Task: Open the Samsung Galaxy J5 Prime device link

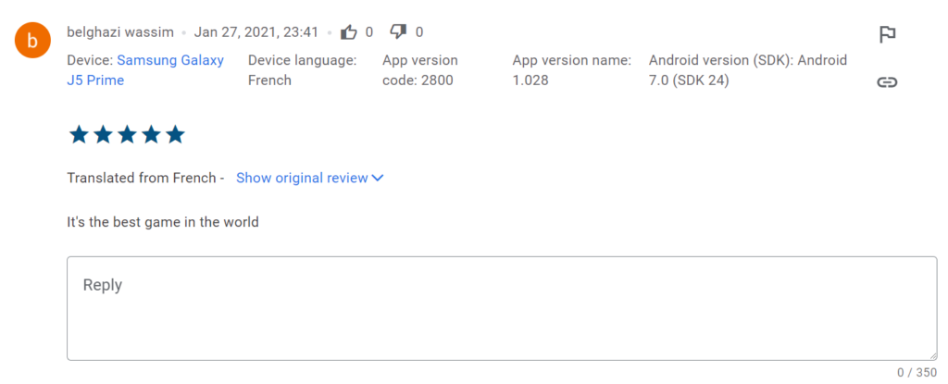Action: coord(145,70)
